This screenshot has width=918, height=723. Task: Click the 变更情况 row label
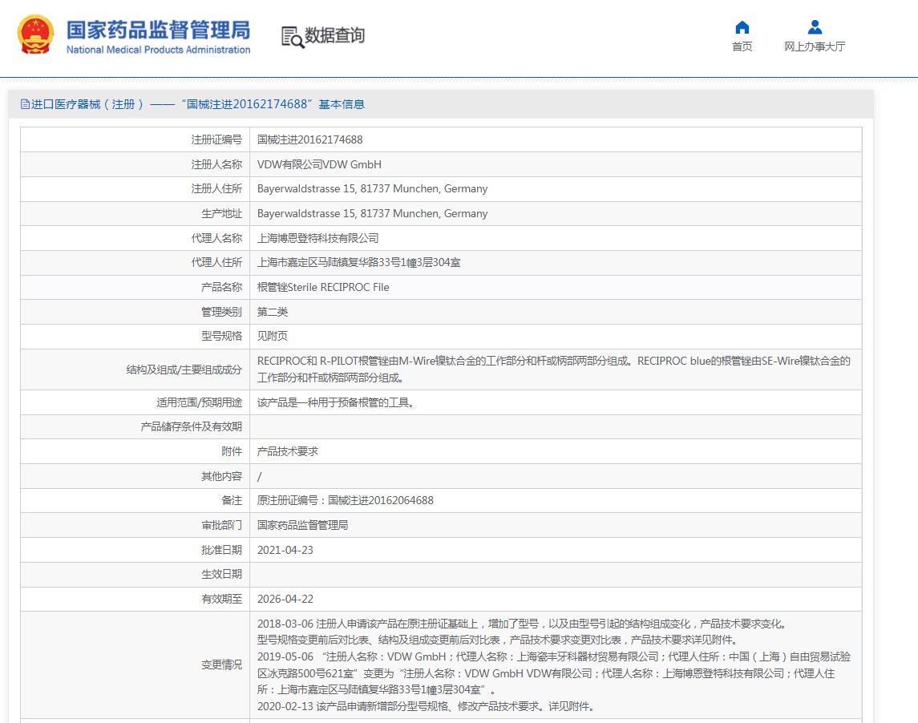(x=221, y=664)
